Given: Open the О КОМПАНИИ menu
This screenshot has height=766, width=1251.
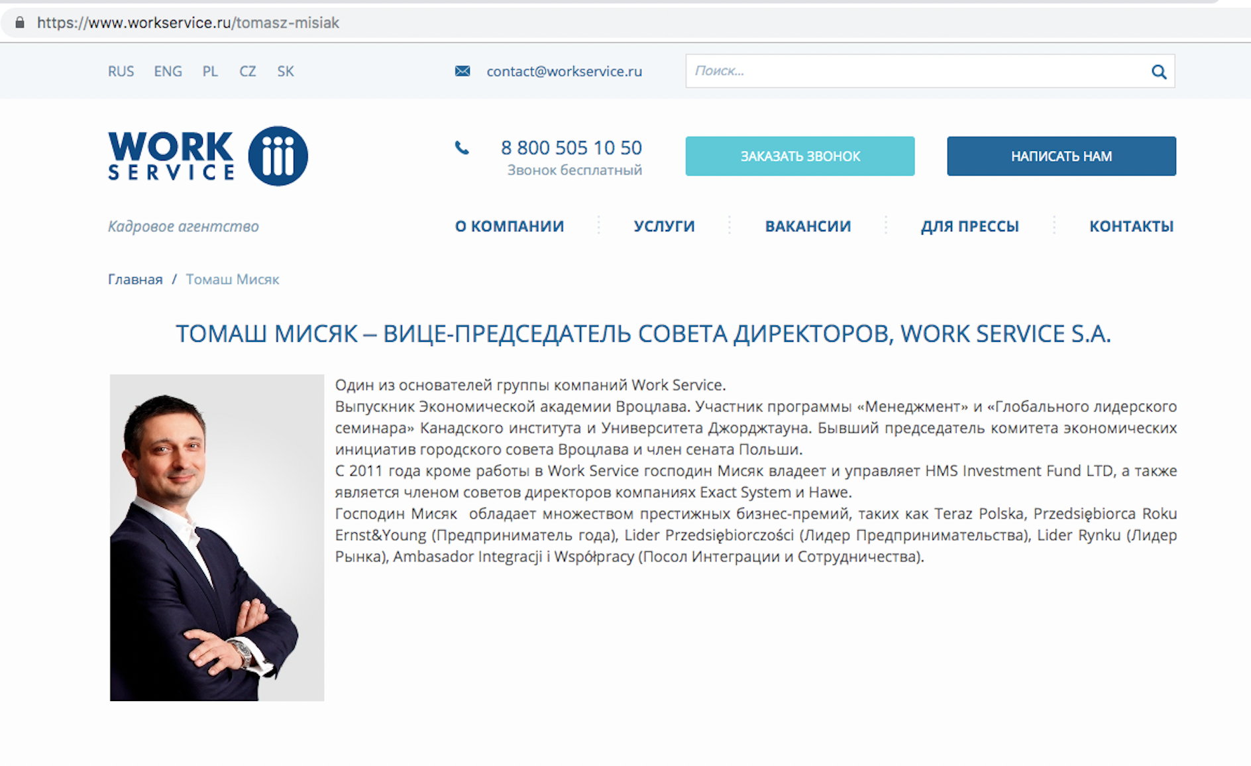Looking at the screenshot, I should (509, 226).
